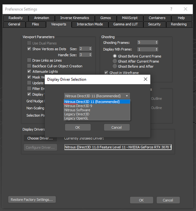The image size is (196, 211).
Task: Click the Help question mark icon
Action: [171, 9]
